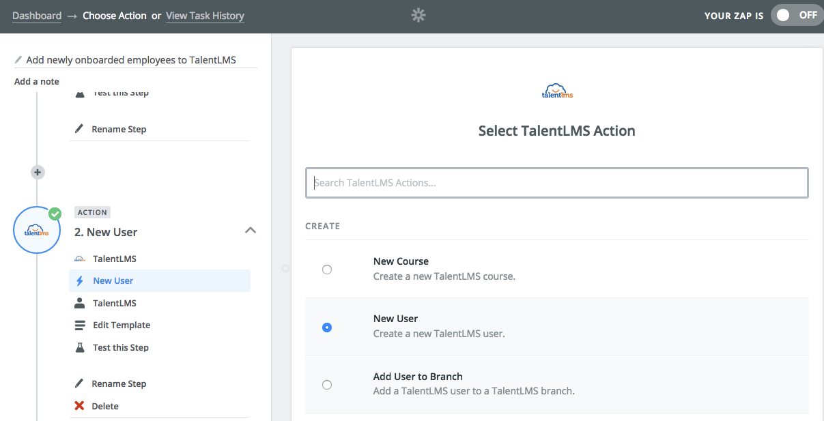Click flask icon beside Test this Step
This screenshot has width=824, height=421.
(80, 347)
